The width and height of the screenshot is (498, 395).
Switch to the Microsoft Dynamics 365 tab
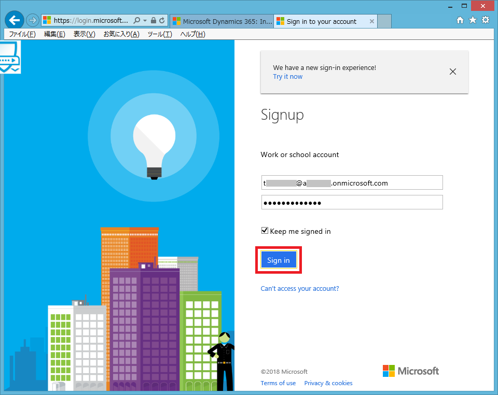pos(222,21)
